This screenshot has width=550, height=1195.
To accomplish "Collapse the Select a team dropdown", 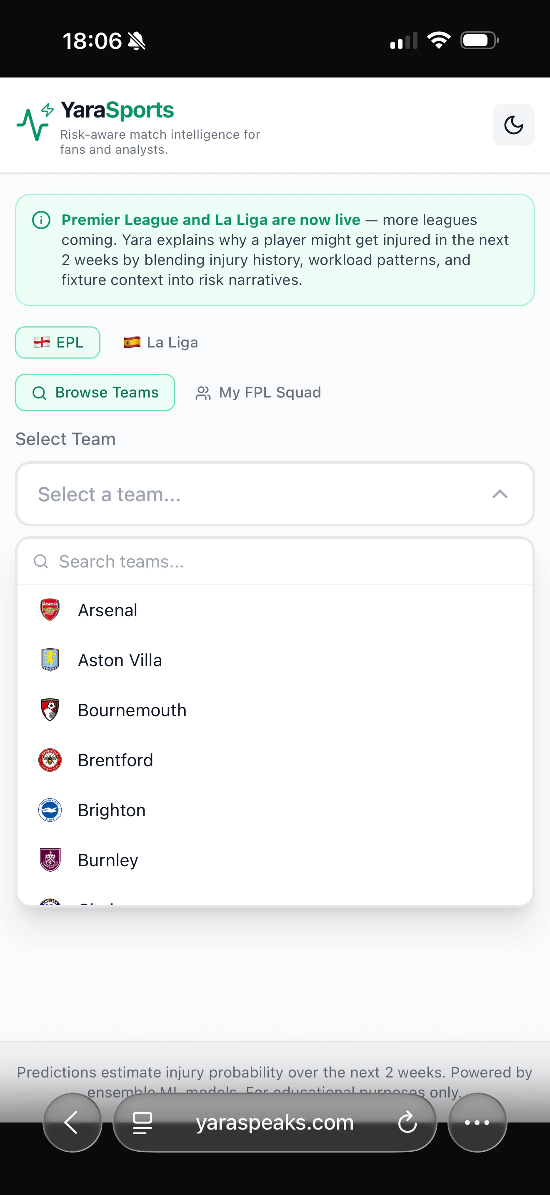I will [274, 494].
